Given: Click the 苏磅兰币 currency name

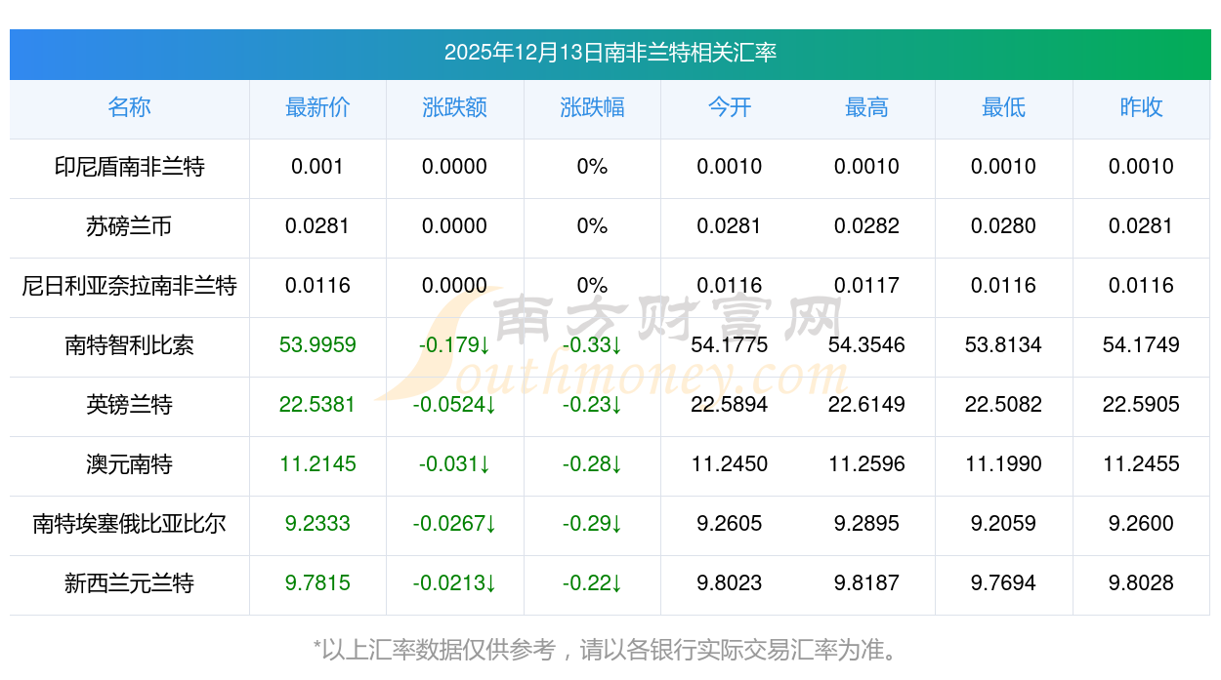Looking at the screenshot, I should [129, 226].
